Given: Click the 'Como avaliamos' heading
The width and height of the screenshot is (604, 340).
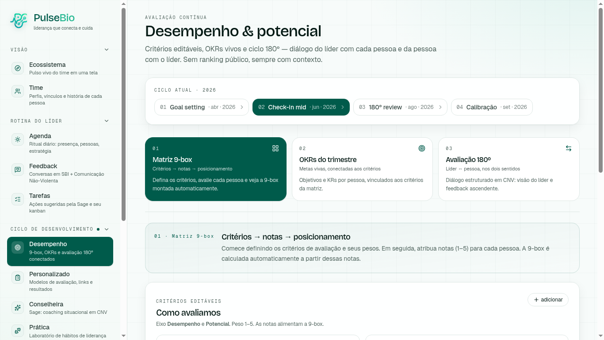Looking at the screenshot, I should point(188,313).
